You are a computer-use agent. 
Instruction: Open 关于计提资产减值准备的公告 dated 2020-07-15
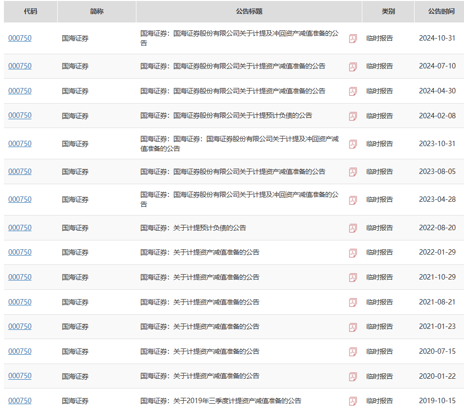pyautogui.click(x=200, y=351)
